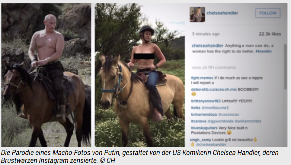
Task: Open chelseahandler profile avatar thumbnail
Action: point(197,14)
